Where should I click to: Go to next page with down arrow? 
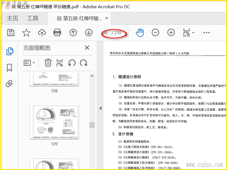click(x=89, y=33)
